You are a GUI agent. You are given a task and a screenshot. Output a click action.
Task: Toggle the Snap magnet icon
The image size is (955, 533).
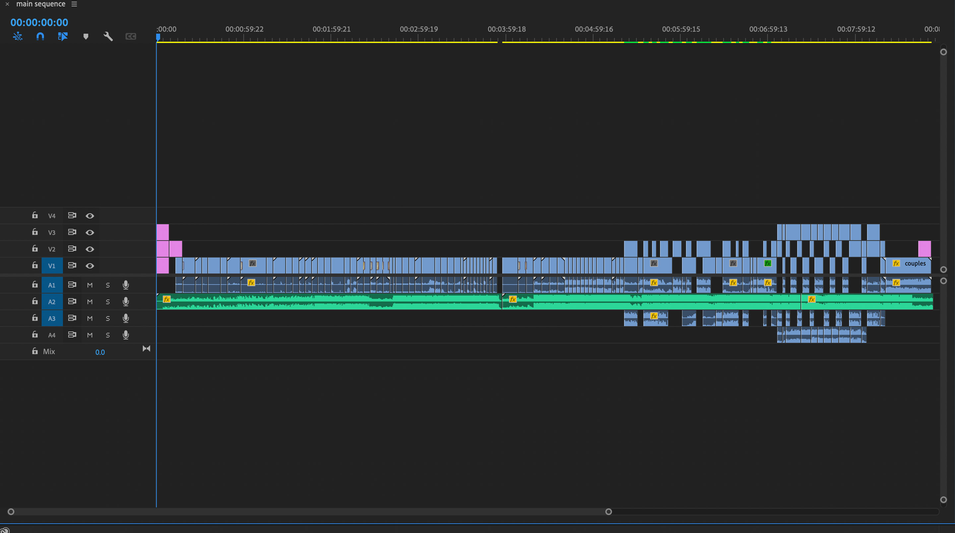coord(40,37)
